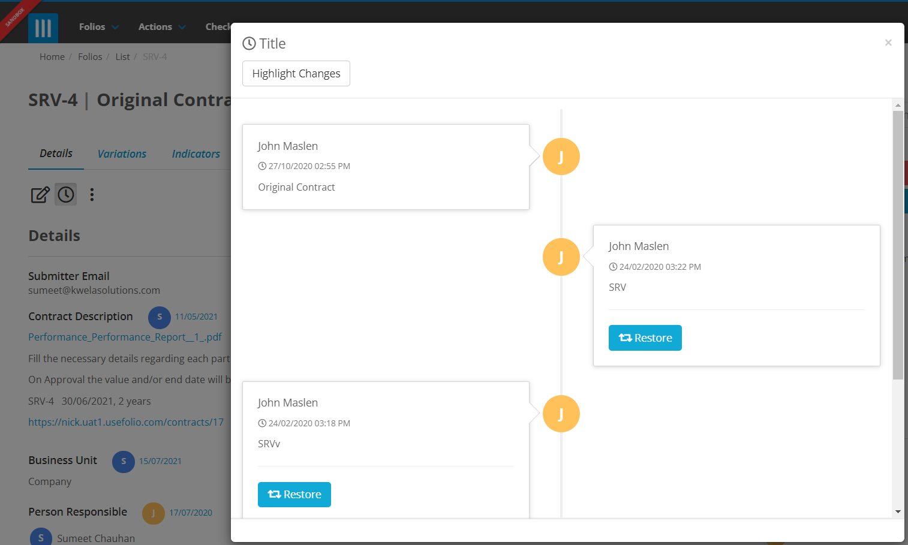Click Home breadcrumb link
The height and width of the screenshot is (545, 908).
[52, 57]
